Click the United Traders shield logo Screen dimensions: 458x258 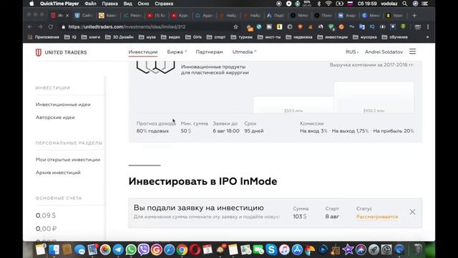click(x=38, y=52)
